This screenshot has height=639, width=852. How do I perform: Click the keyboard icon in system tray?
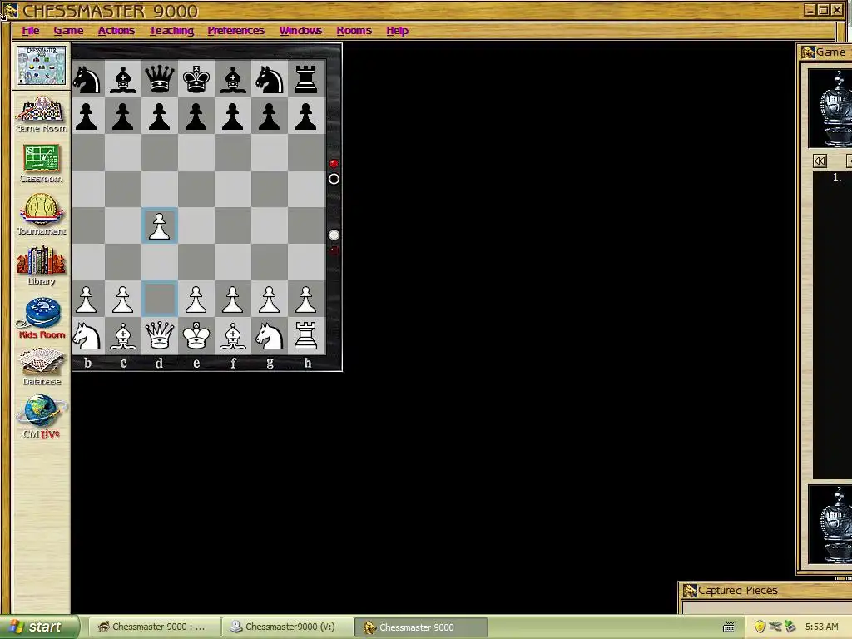point(729,627)
